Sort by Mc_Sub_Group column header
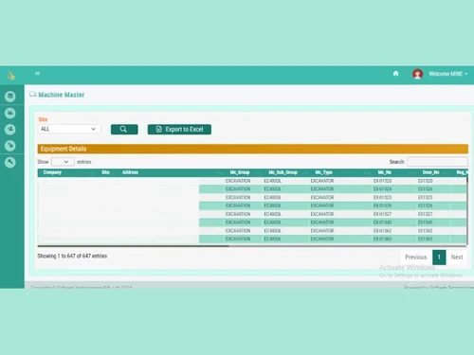This screenshot has height=355, width=474. click(283, 172)
